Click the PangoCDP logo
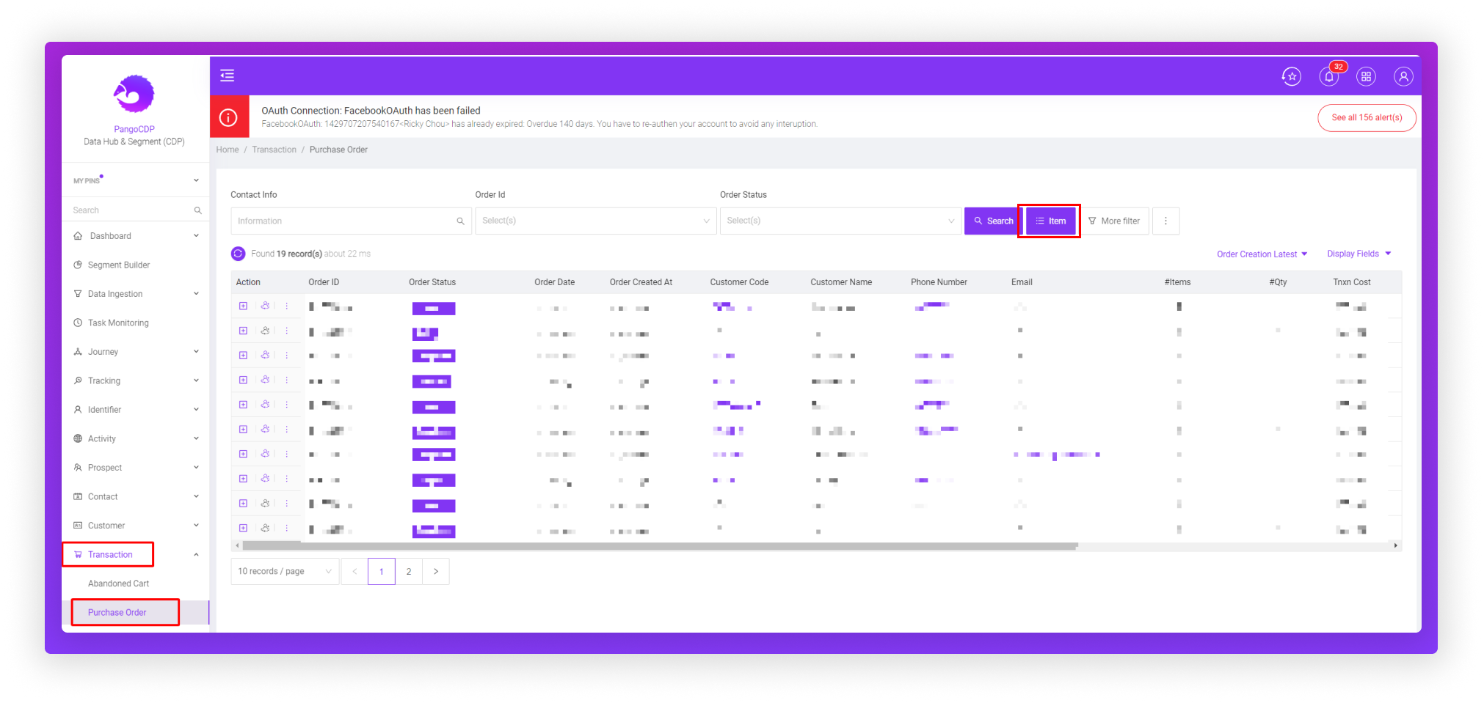Image resolution: width=1484 pixels, height=703 pixels. [134, 94]
